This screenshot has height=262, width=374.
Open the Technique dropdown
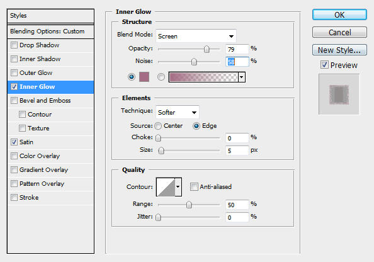pos(177,112)
